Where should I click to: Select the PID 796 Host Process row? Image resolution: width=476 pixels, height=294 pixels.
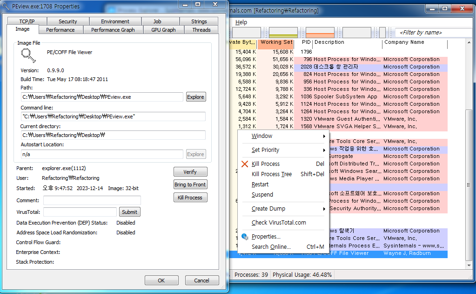point(338,60)
